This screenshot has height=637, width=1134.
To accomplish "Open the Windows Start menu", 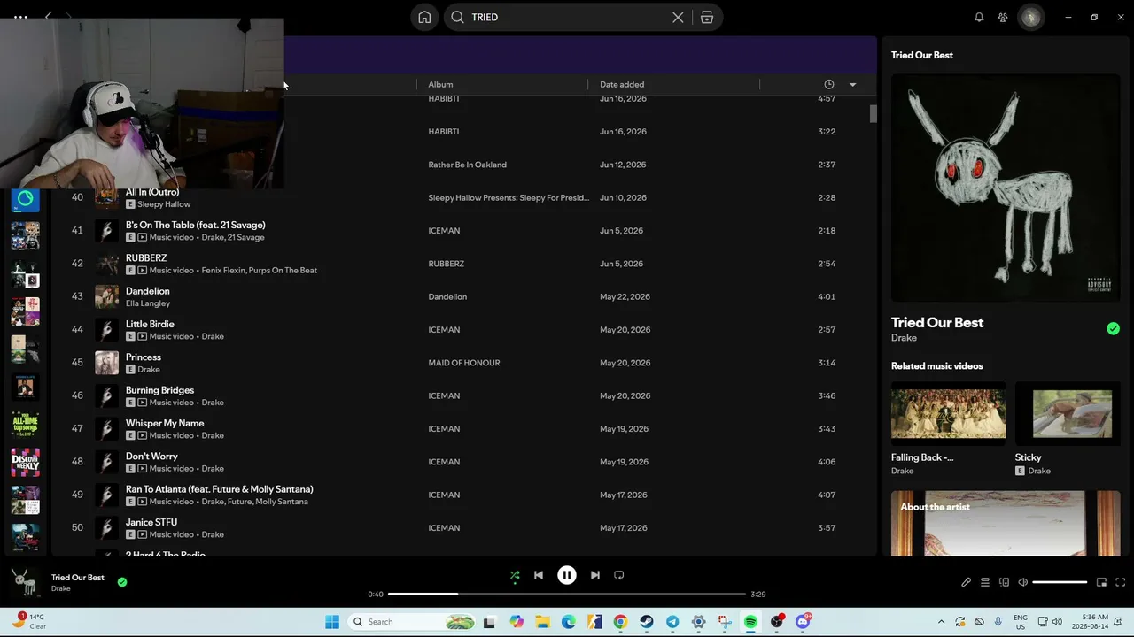I will pos(332,622).
